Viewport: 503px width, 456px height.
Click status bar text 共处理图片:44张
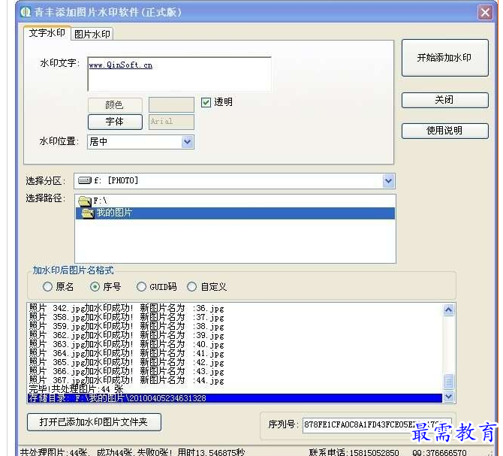click(x=53, y=452)
